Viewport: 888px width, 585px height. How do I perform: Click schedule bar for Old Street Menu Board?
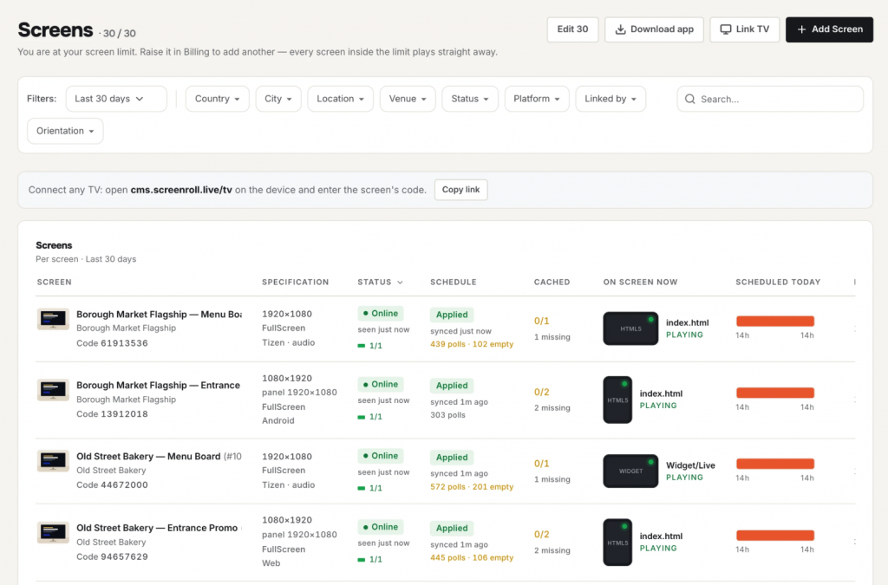(x=774, y=464)
